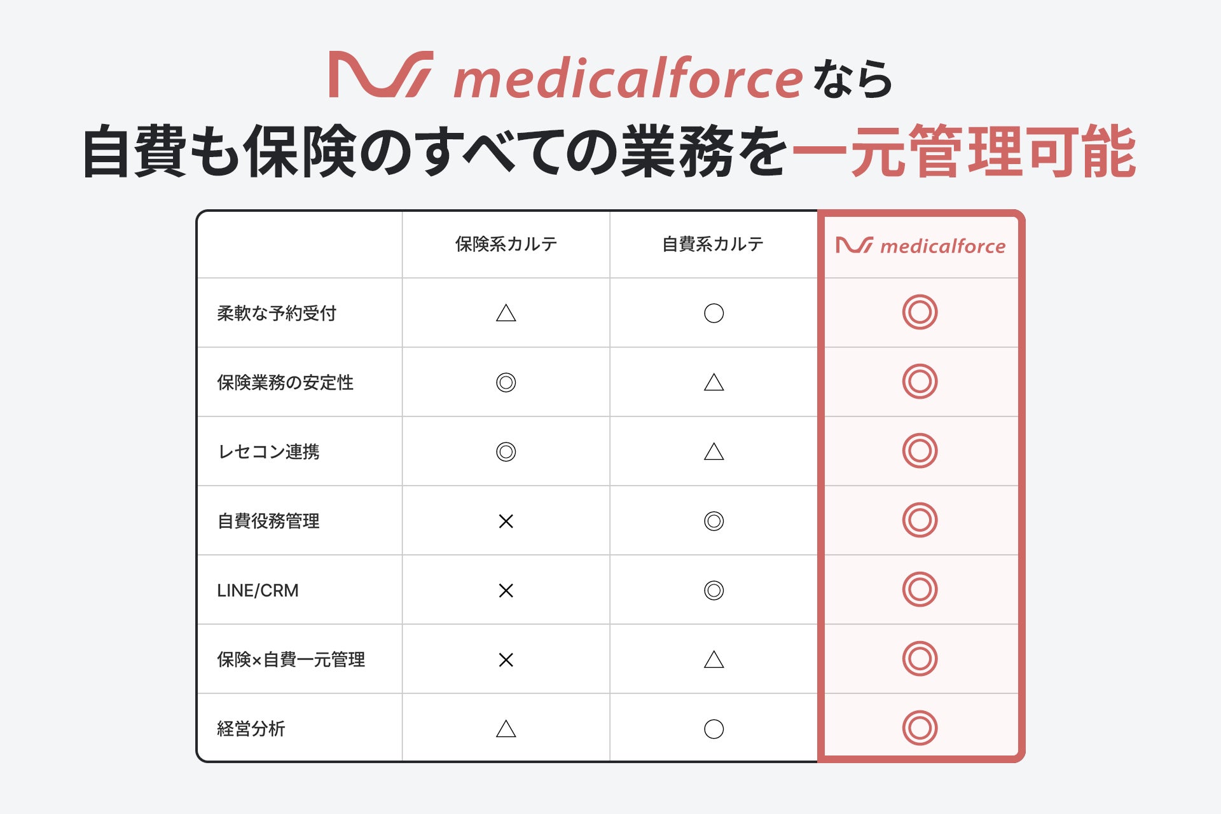Screen dimensions: 1221x814
Task: Click the red 一元管理可能 headline text
Action: click(963, 153)
